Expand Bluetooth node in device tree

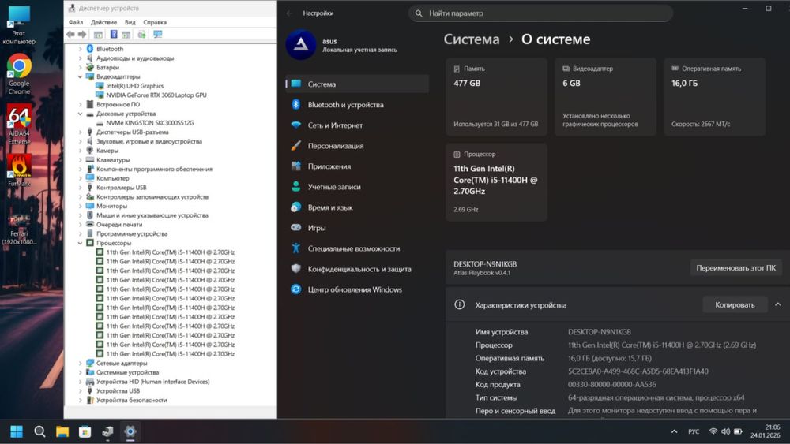point(80,49)
